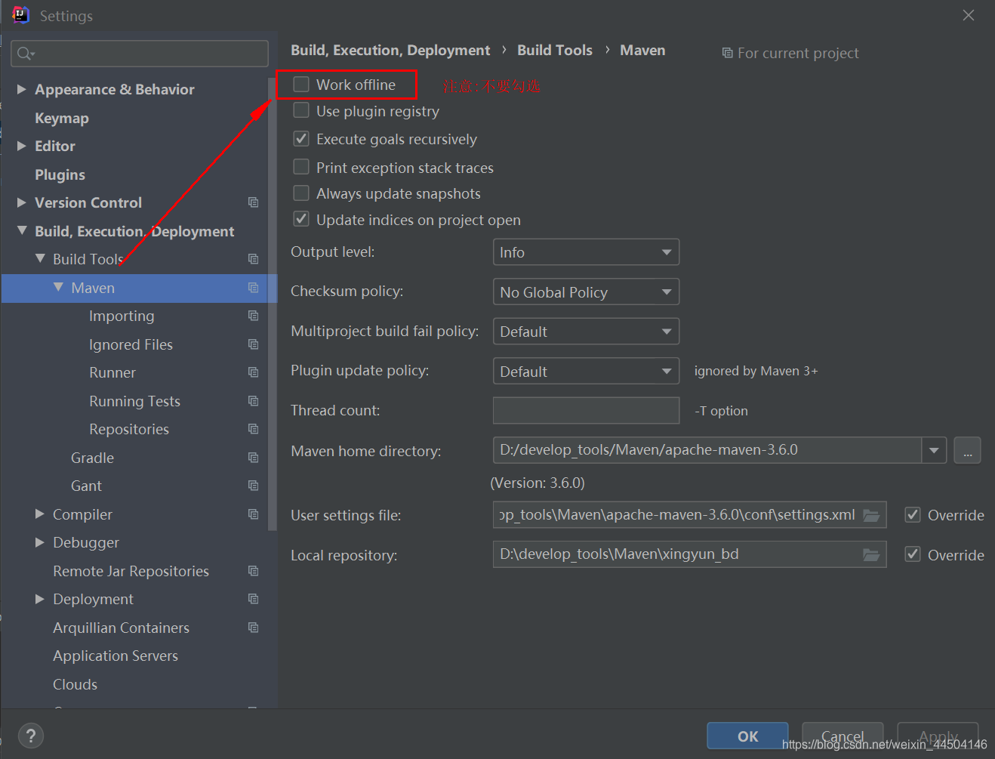Click the Thread count input field
The width and height of the screenshot is (995, 759).
point(586,410)
